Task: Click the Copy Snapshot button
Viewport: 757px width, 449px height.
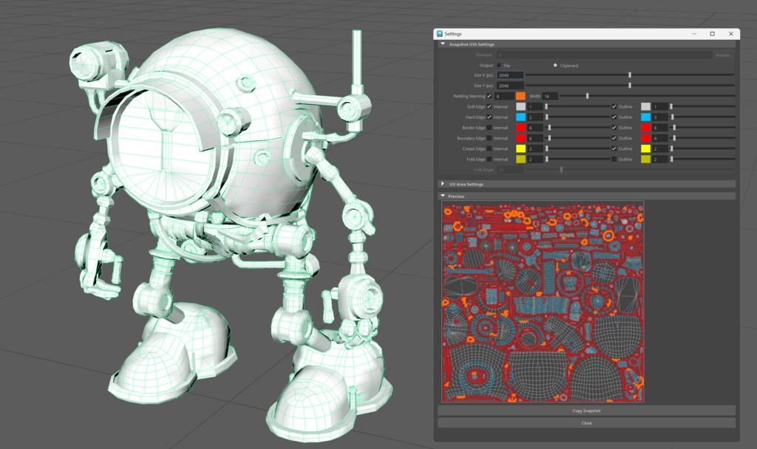Action: (587, 411)
